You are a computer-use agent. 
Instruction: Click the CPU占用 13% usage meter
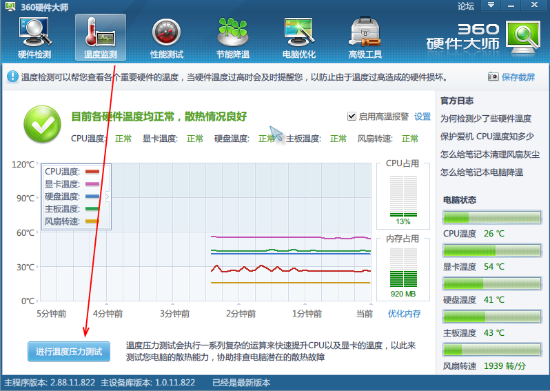[403, 197]
